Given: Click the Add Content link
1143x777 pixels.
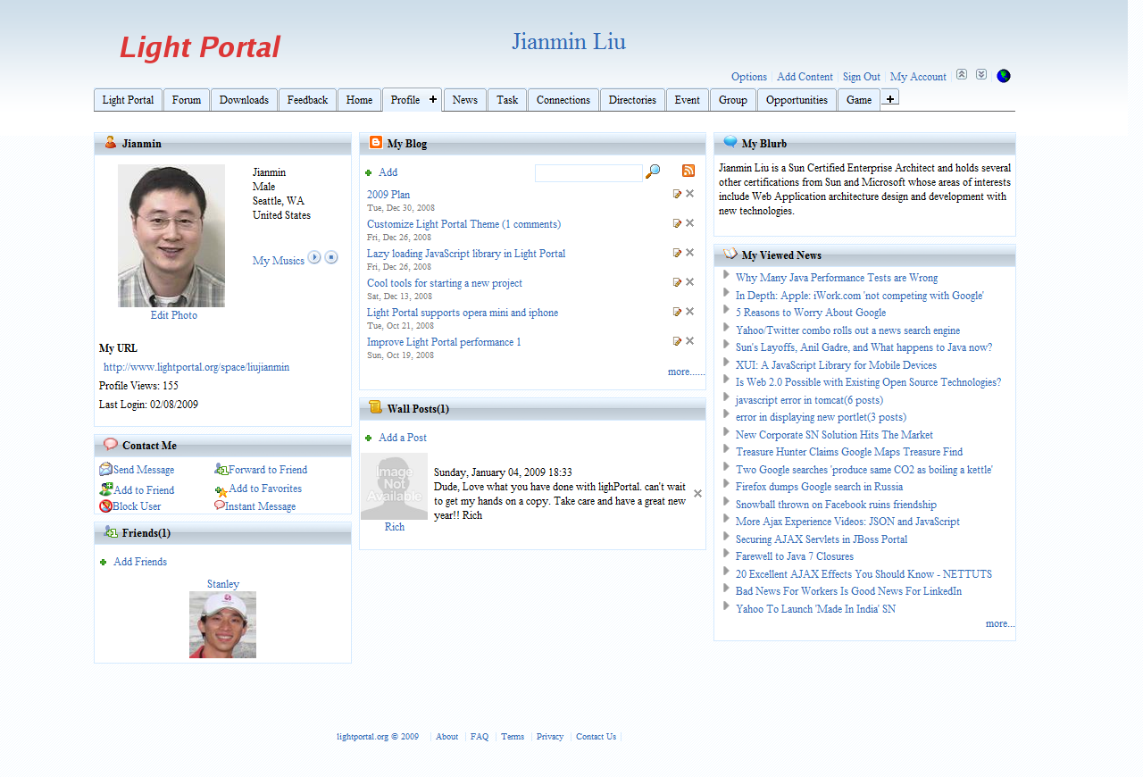Looking at the screenshot, I should 805,77.
